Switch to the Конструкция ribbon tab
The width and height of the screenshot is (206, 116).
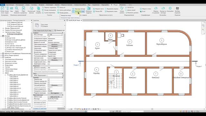(20, 5)
